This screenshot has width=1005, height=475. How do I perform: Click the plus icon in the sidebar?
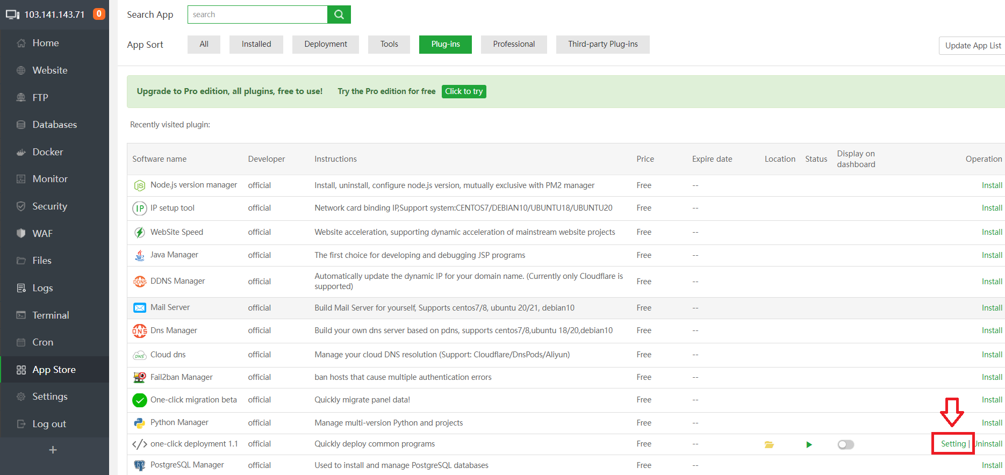pos(53,450)
